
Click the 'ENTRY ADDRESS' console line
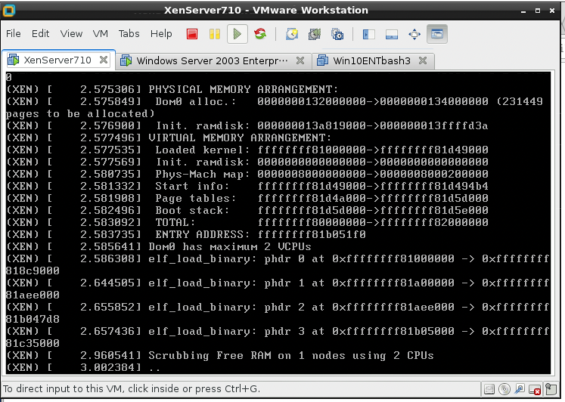pos(186,234)
